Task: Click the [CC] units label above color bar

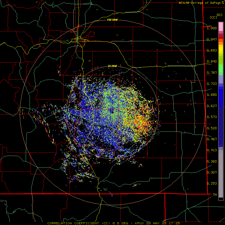Action: [x=213, y=17]
